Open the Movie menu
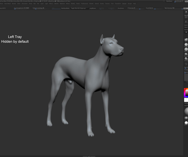Screen dimensions: 188x157 tap(68, 3)
